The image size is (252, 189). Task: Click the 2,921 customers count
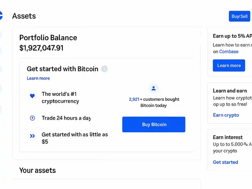(x=134, y=99)
